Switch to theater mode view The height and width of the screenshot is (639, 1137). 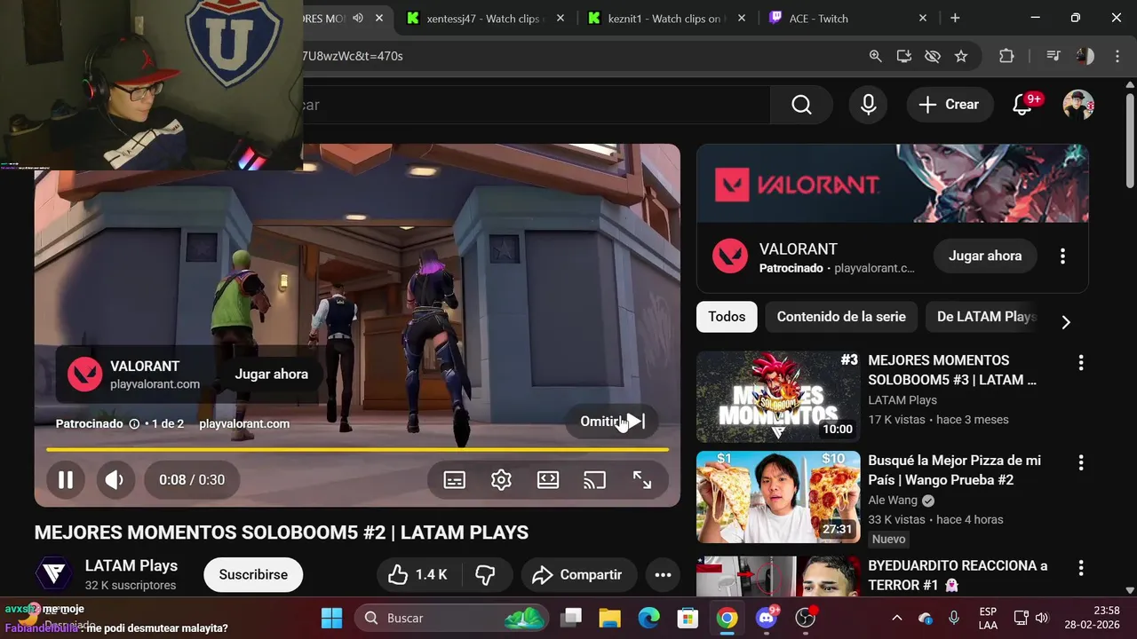(548, 480)
